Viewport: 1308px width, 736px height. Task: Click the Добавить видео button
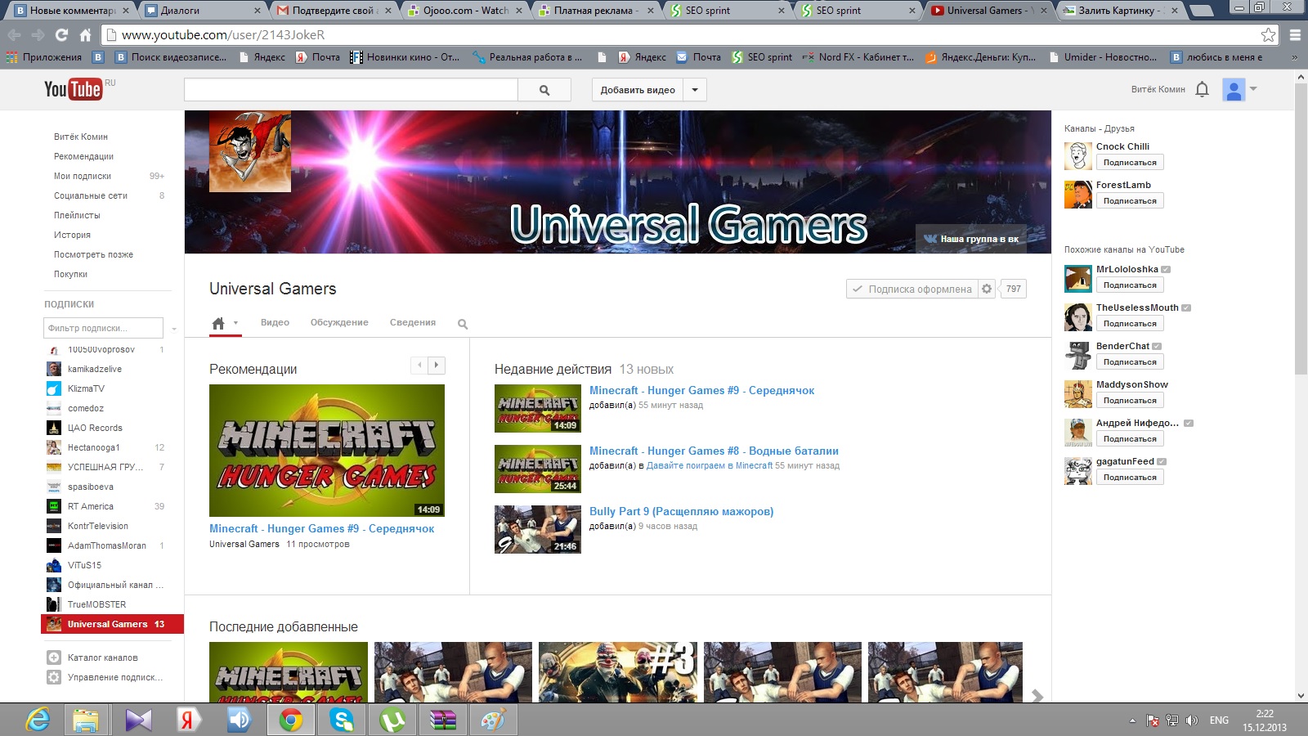pos(638,90)
